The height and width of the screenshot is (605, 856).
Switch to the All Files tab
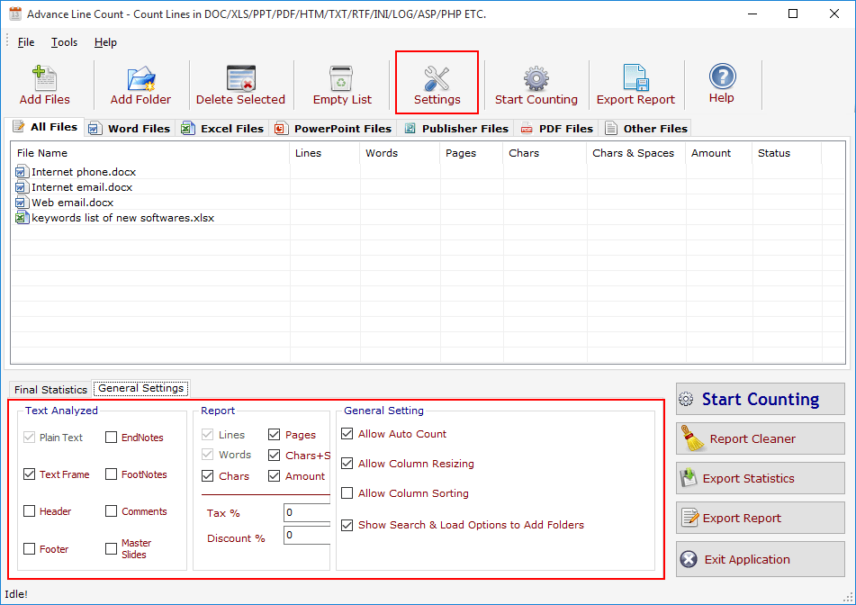pyautogui.click(x=45, y=127)
